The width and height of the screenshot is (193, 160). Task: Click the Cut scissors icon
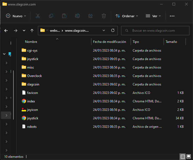(38, 16)
